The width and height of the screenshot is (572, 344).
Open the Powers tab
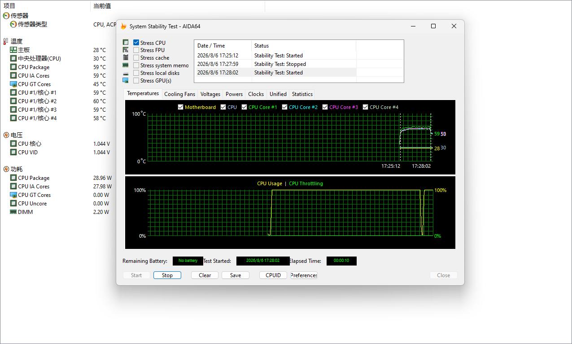pos(234,94)
